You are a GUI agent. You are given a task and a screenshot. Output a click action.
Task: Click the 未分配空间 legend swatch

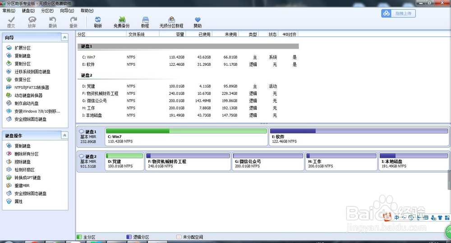(179, 237)
